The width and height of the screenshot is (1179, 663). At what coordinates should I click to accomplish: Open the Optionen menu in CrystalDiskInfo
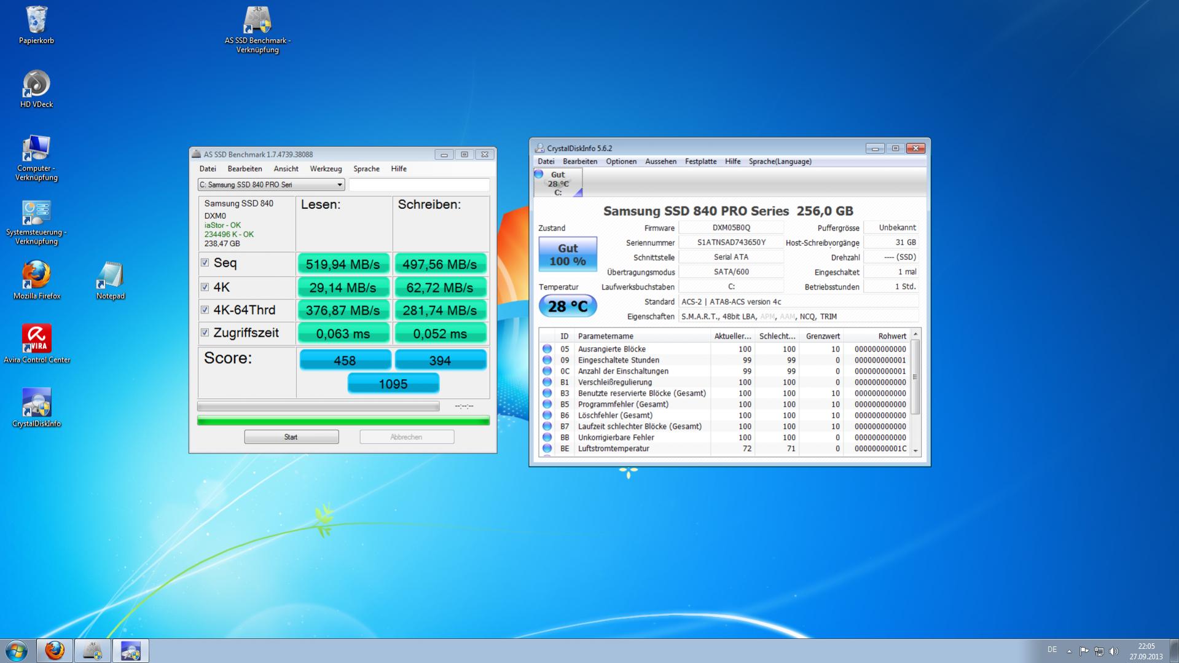coord(621,162)
